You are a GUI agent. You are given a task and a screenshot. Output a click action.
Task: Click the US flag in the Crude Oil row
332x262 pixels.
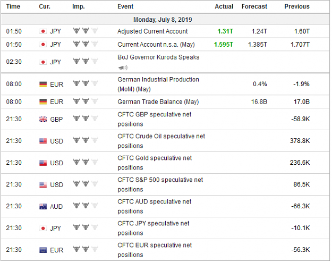(43, 141)
